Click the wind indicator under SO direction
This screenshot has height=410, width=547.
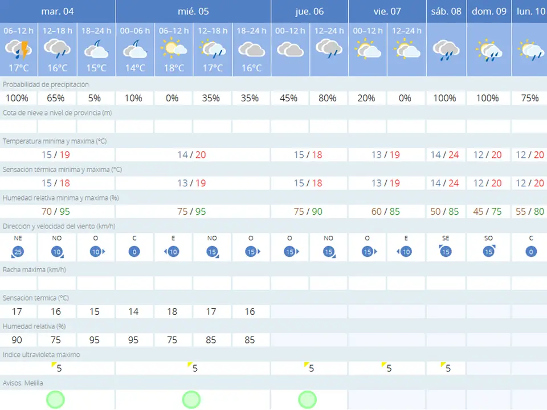(489, 251)
